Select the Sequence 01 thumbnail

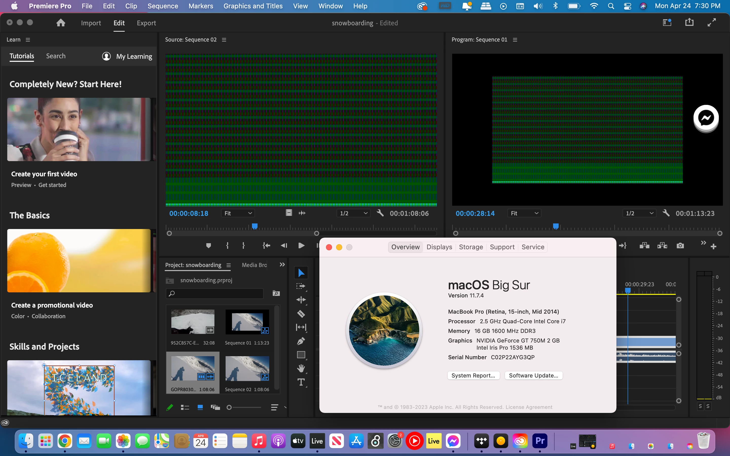point(247,322)
